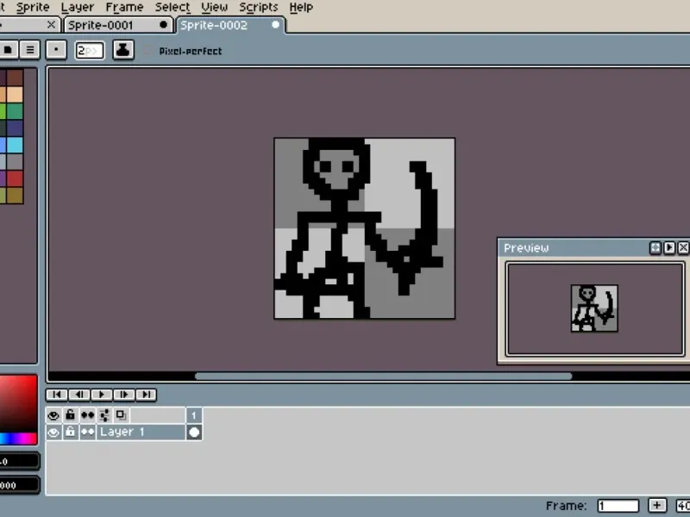The image size is (690, 517).
Task: Play the animation in timeline
Action: coord(102,395)
